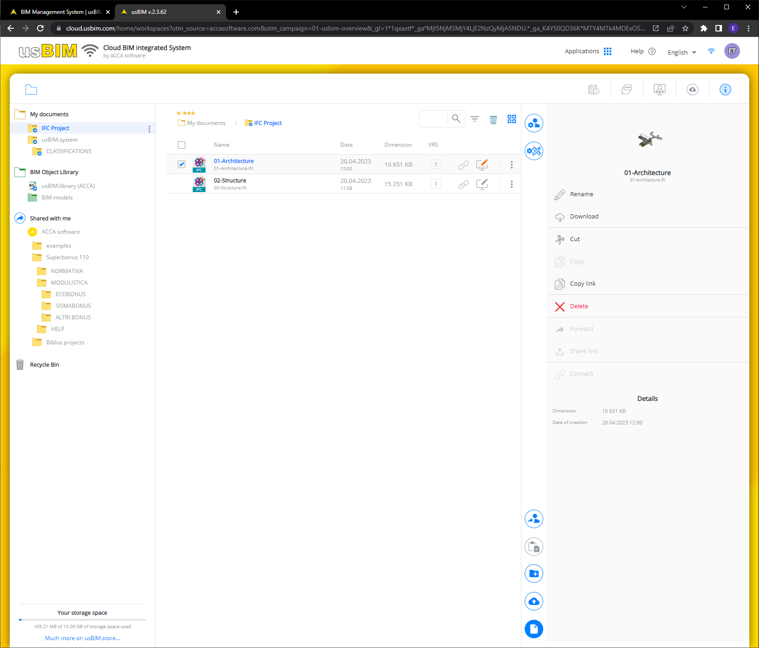Click the share with user round button
759x648 pixels.
(534, 519)
